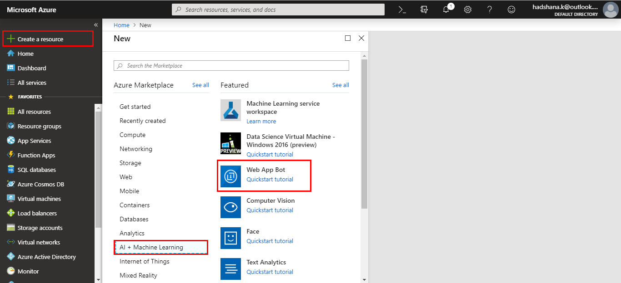Click the Face smiley tile icon

click(x=230, y=238)
